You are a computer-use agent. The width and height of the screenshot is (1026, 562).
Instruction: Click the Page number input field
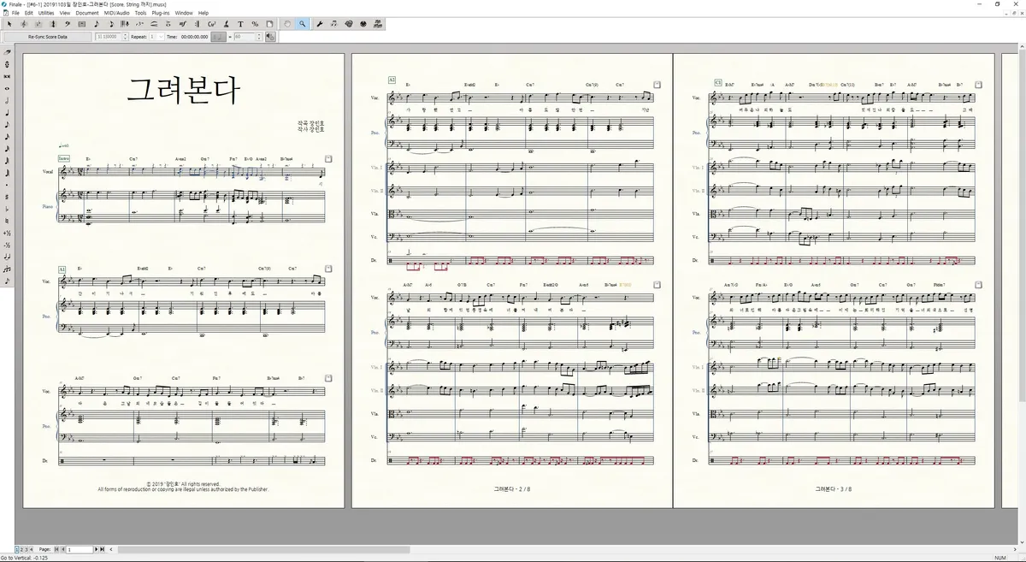80,549
